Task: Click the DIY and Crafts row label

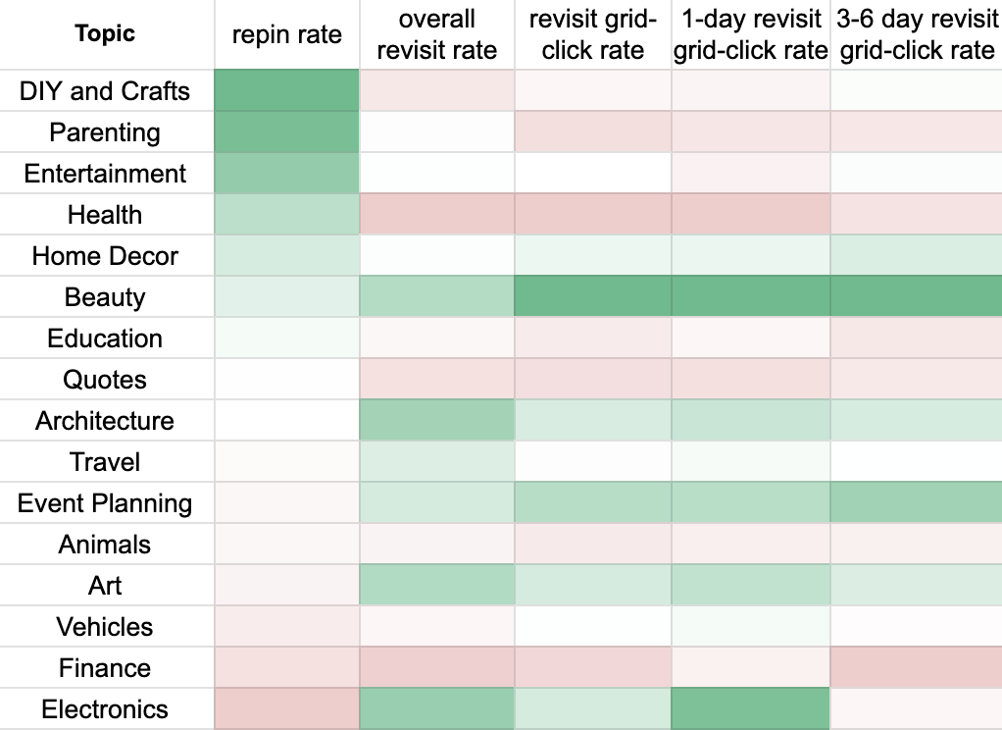Action: pyautogui.click(x=105, y=91)
